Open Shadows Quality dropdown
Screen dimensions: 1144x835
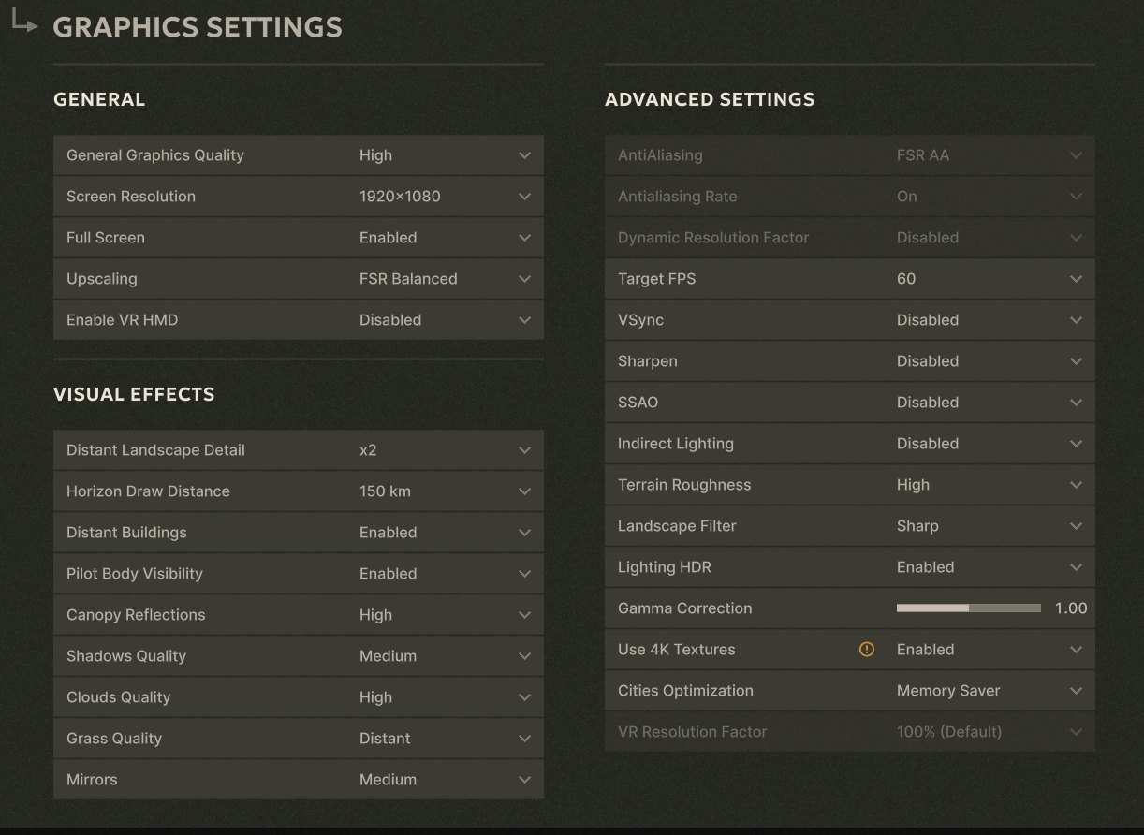point(299,656)
